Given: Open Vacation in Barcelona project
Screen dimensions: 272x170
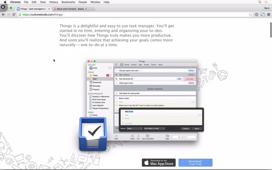Looking at the screenshot, I should click(x=100, y=96).
